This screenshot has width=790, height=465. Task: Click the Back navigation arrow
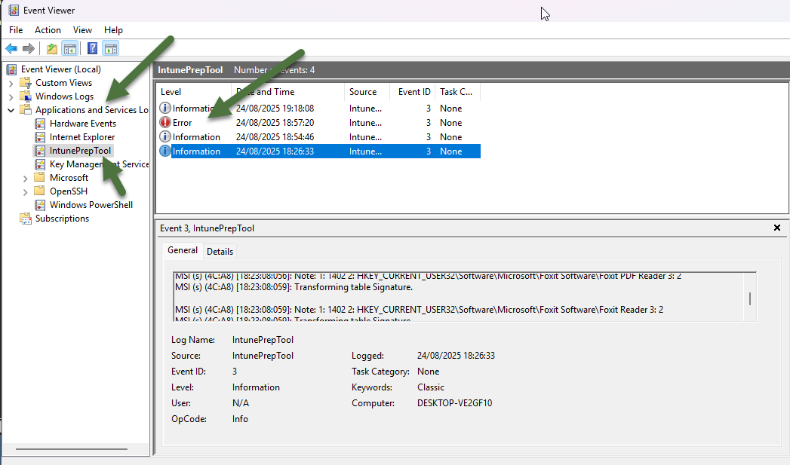click(11, 47)
